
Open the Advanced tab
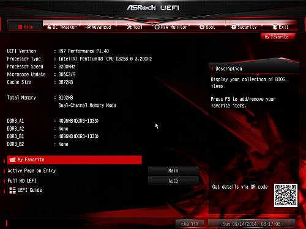98,27
